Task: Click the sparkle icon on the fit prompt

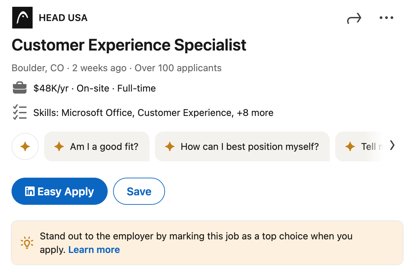Action: pos(59,146)
